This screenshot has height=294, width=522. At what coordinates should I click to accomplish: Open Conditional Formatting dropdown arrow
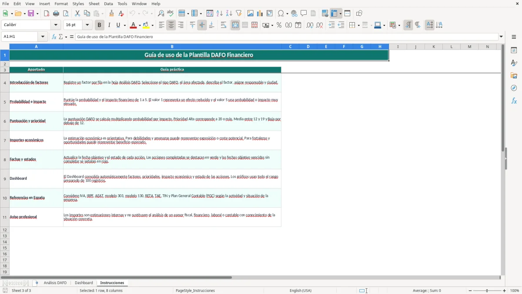pyautogui.click(x=399, y=25)
